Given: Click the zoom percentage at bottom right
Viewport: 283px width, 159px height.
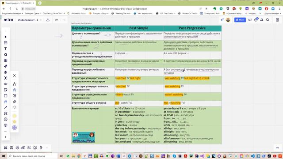Looking at the screenshot, I should [x=278, y=148].
